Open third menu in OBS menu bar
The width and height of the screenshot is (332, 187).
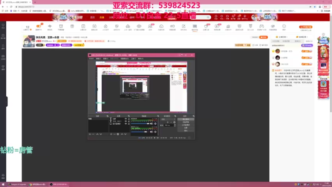105,59
